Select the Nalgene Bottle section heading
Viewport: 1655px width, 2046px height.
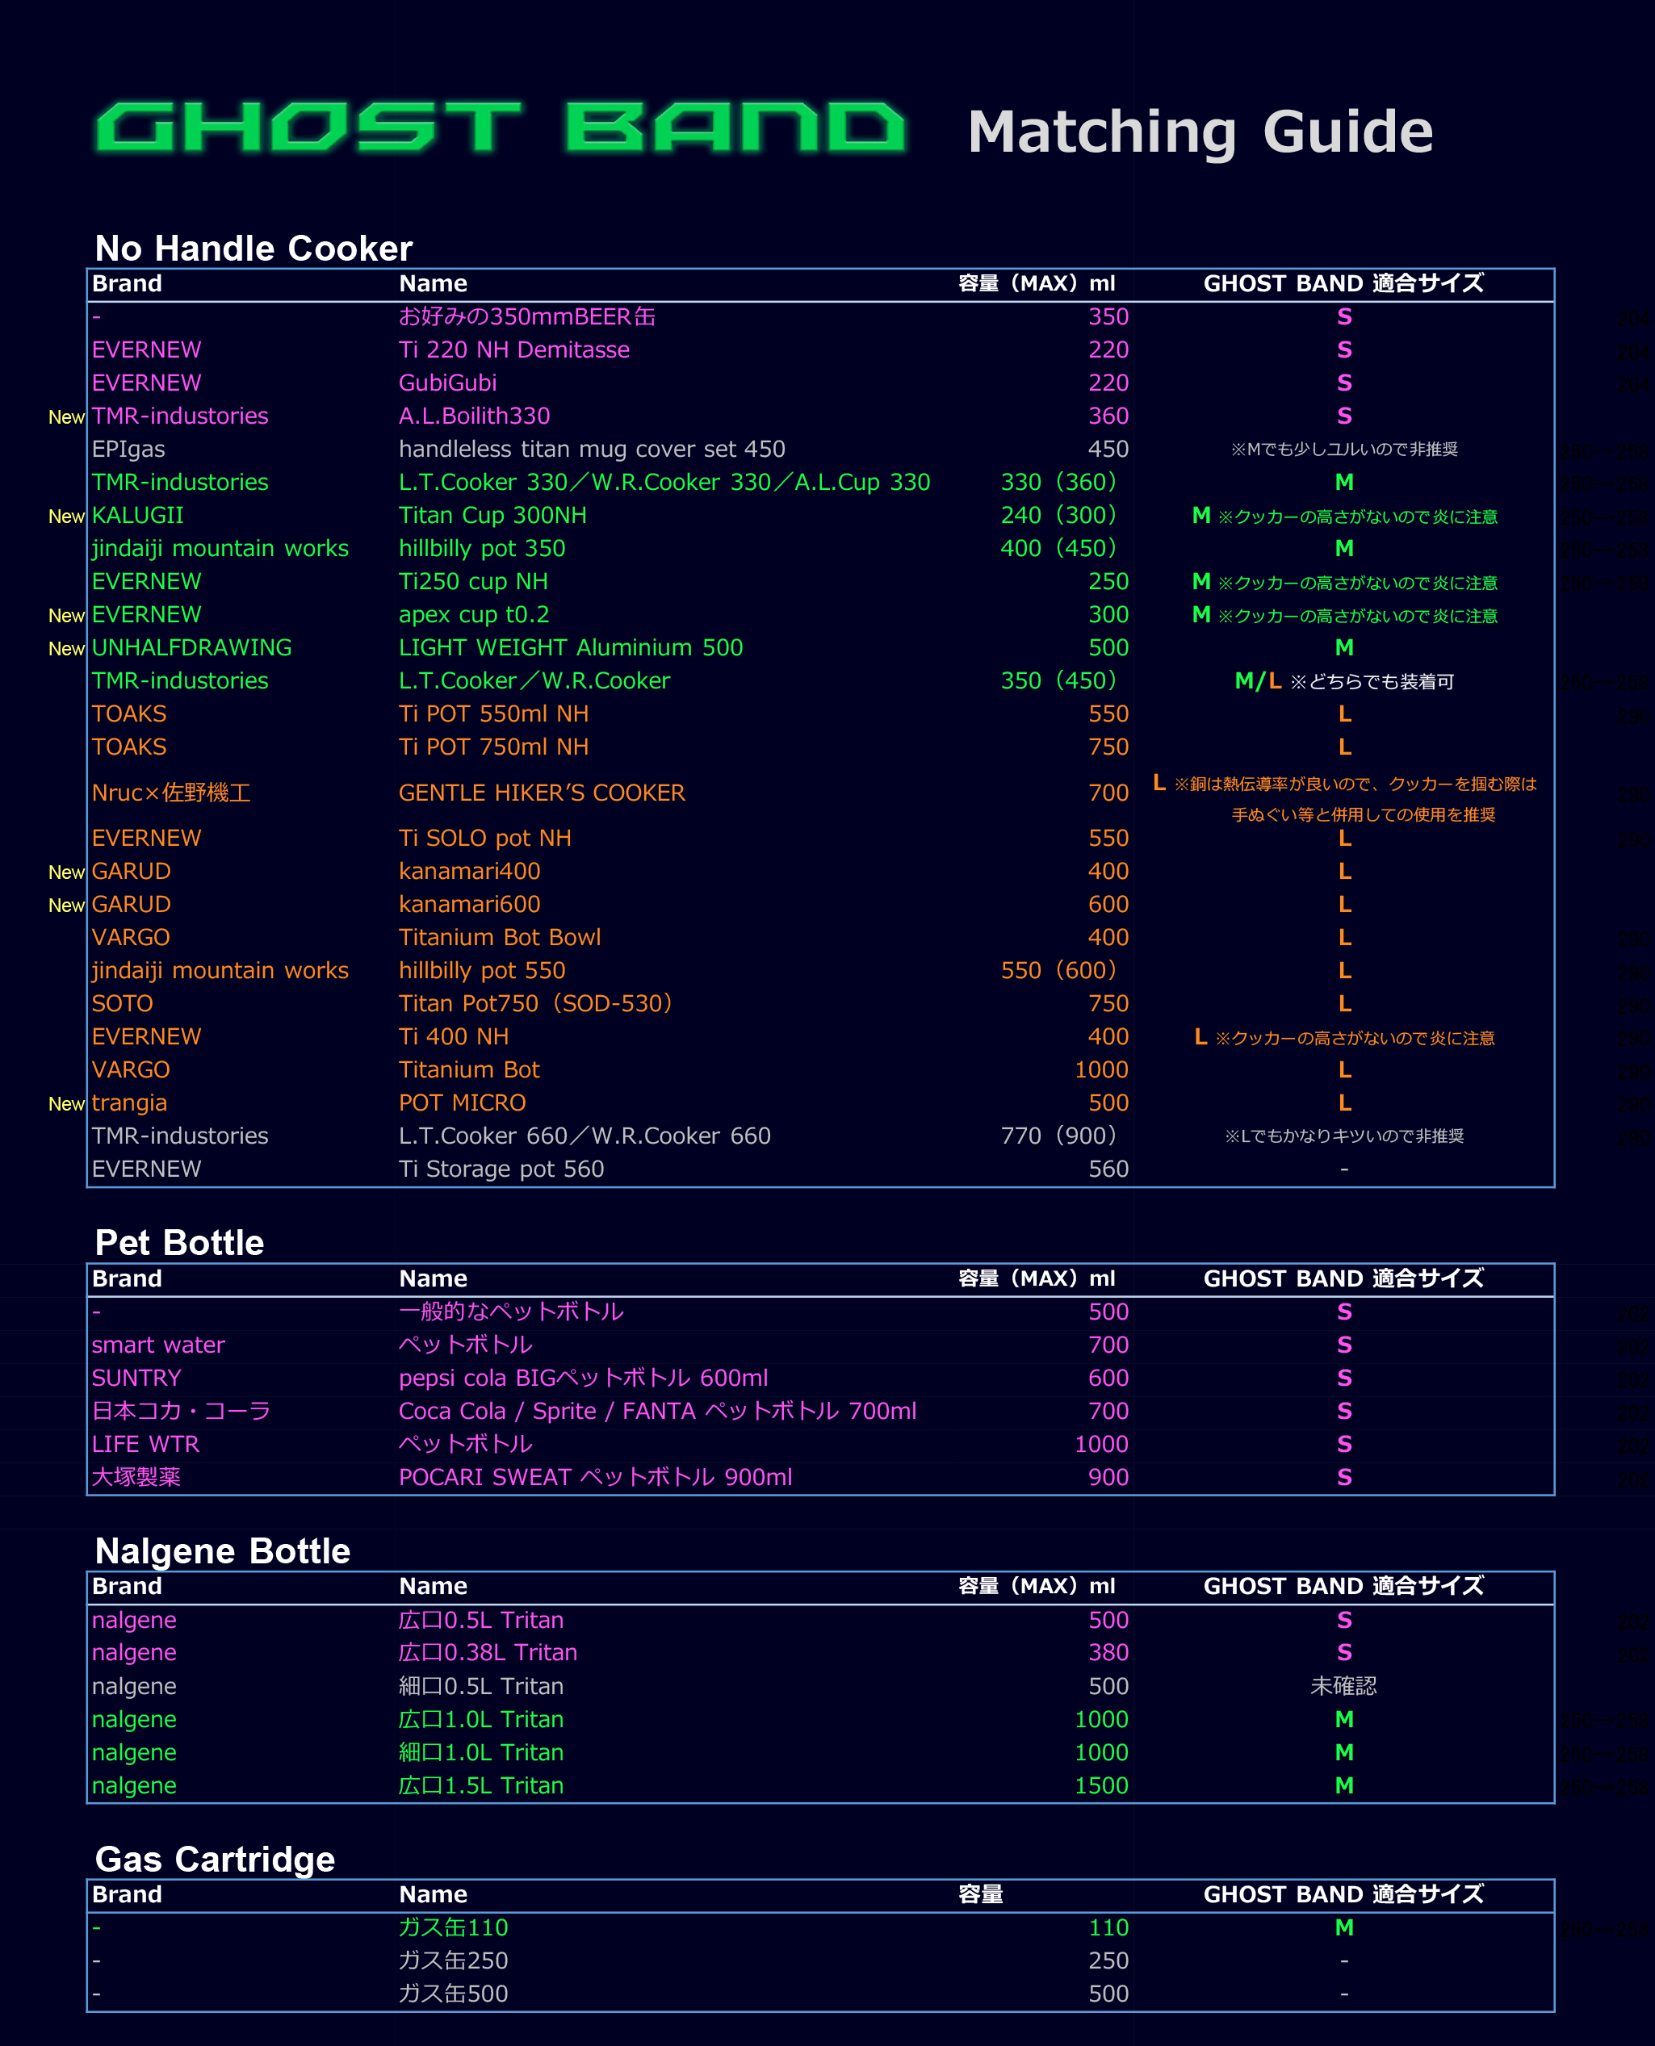222,1551
